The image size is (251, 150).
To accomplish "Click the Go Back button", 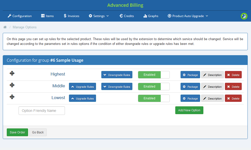I will [x=38, y=132].
